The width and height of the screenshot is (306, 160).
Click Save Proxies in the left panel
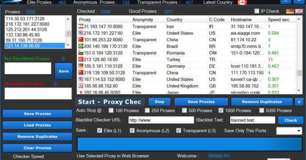click(x=37, y=114)
